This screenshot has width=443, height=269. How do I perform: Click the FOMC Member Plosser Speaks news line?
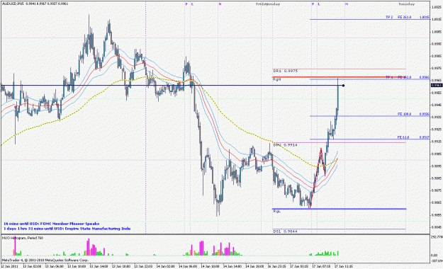[52, 224]
